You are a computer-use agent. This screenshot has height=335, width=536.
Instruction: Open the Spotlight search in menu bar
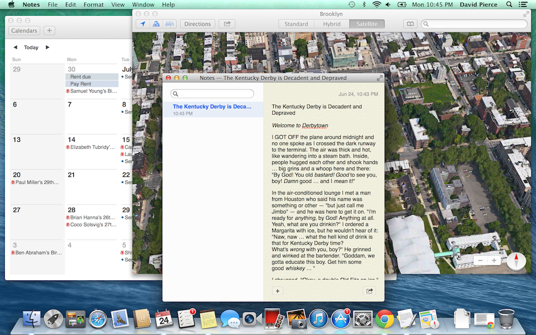pyautogui.click(x=509, y=5)
